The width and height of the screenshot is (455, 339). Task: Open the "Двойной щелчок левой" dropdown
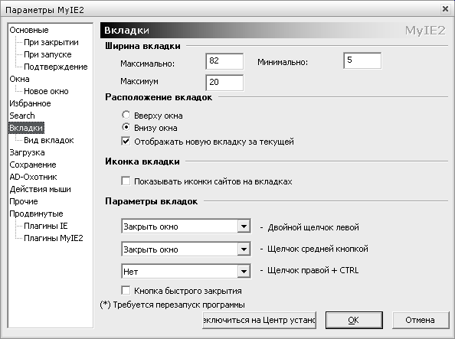coord(186,227)
